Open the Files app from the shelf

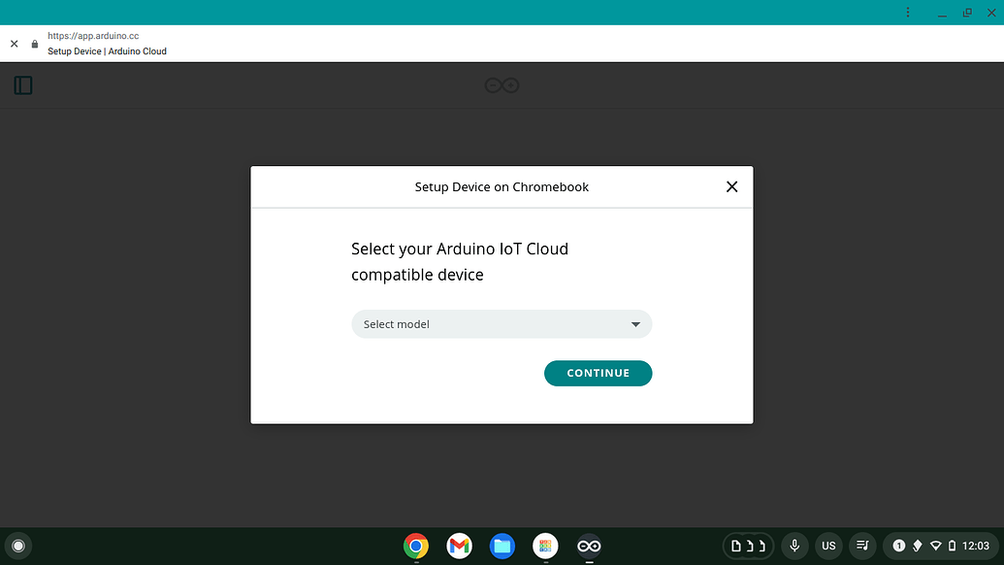(x=502, y=546)
